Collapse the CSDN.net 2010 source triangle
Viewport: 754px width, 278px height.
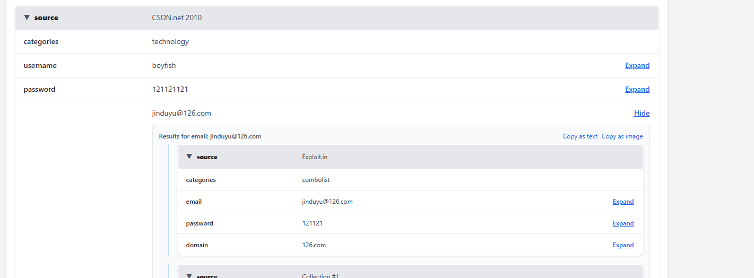tap(27, 18)
